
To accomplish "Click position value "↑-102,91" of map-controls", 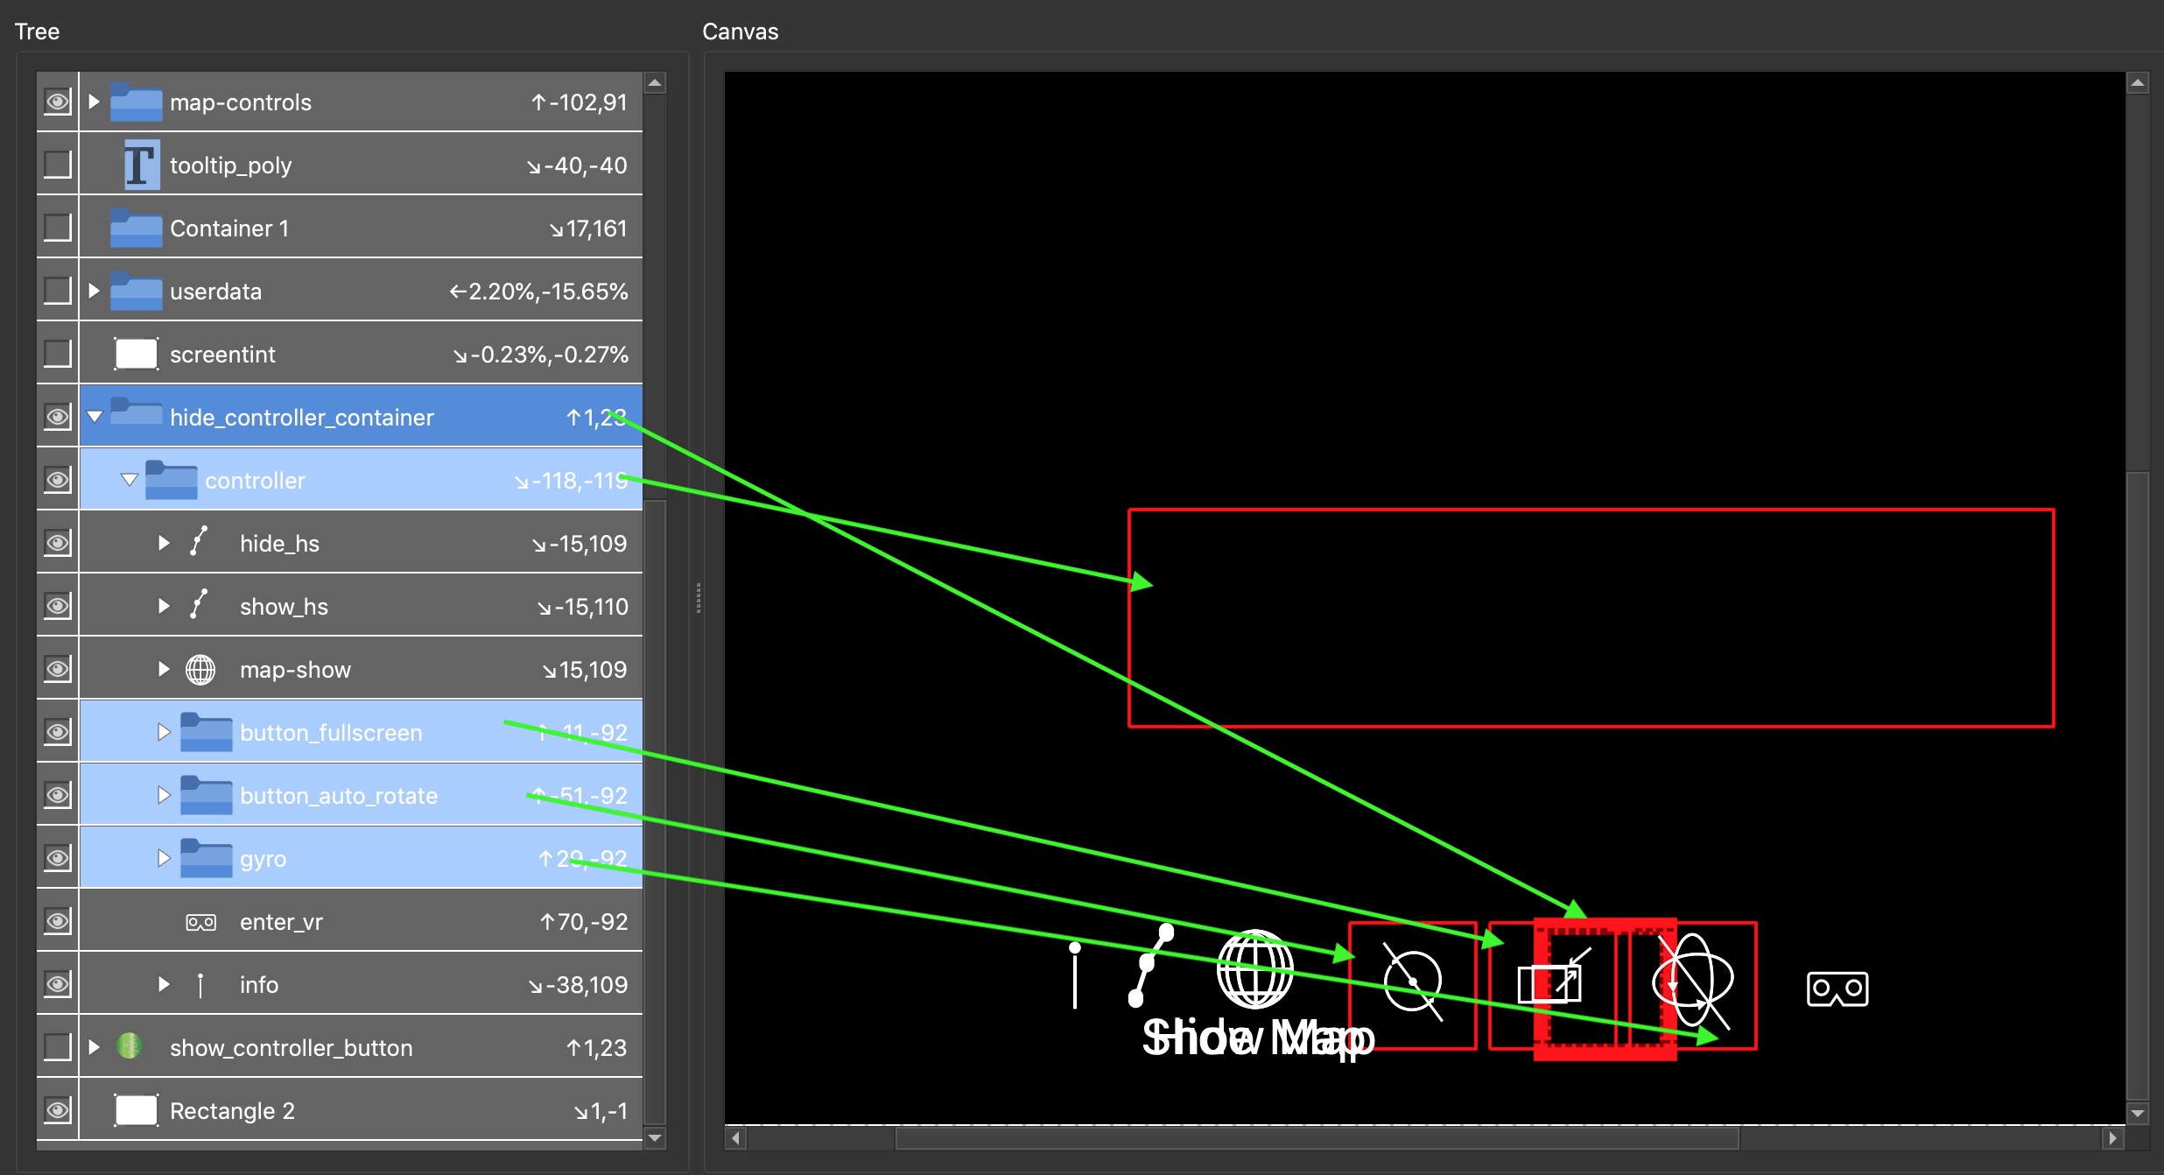I will point(580,102).
